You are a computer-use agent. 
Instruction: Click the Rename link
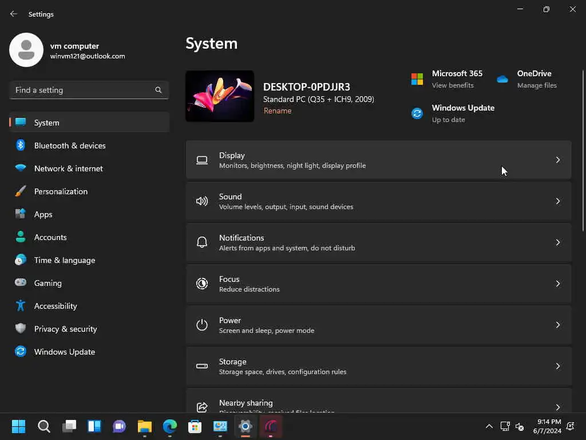pyautogui.click(x=278, y=111)
